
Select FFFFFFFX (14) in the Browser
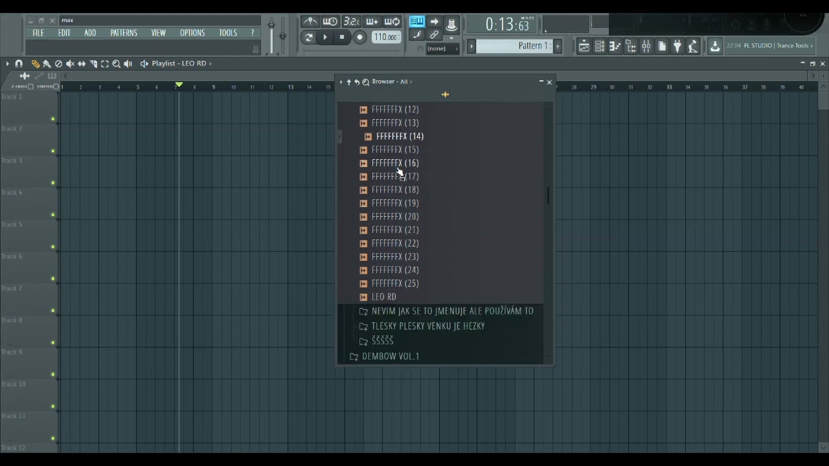[x=400, y=137]
